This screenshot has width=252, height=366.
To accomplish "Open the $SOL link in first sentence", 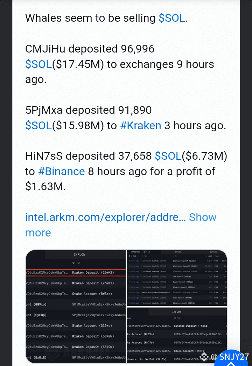I will pyautogui.click(x=172, y=18).
